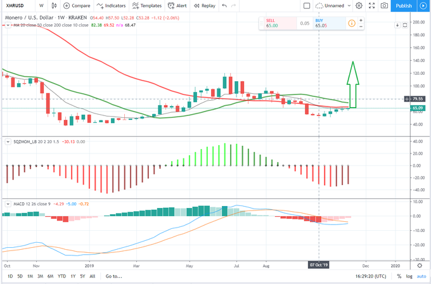431x284 pixels.
Task: Toggle percent scale mode
Action: tap(399, 276)
